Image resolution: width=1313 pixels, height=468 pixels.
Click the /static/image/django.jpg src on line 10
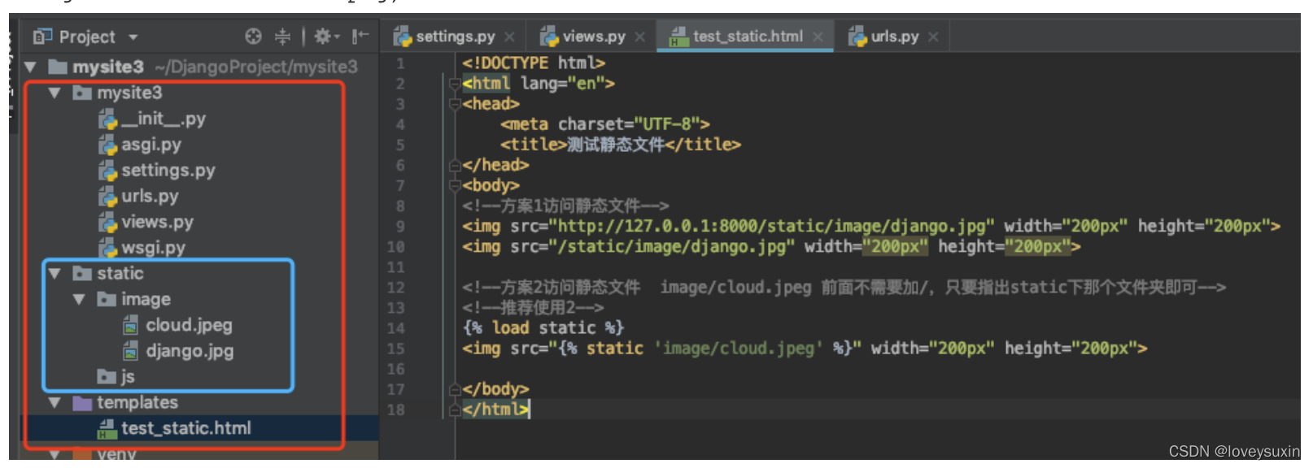(x=673, y=246)
